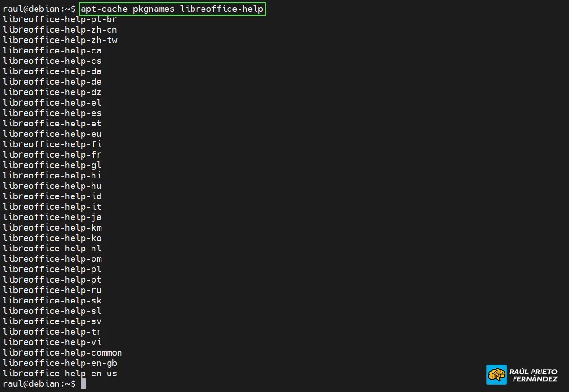Click the libreoffice-help-eu line

(52, 134)
